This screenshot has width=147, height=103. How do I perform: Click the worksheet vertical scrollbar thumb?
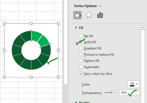point(66,42)
